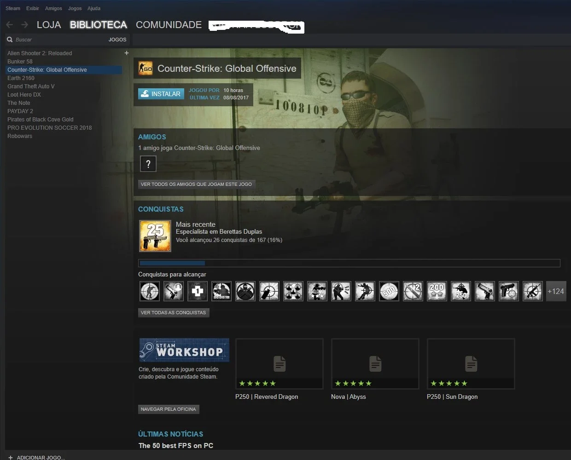Open the Exibir menu
The height and width of the screenshot is (460, 571).
(33, 8)
